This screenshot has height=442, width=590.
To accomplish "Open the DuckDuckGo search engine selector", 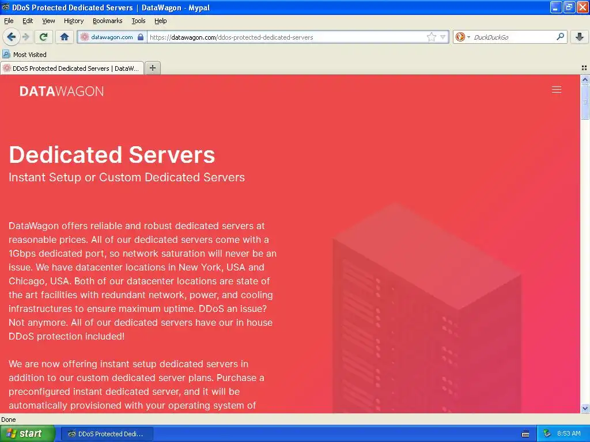I will (463, 37).
